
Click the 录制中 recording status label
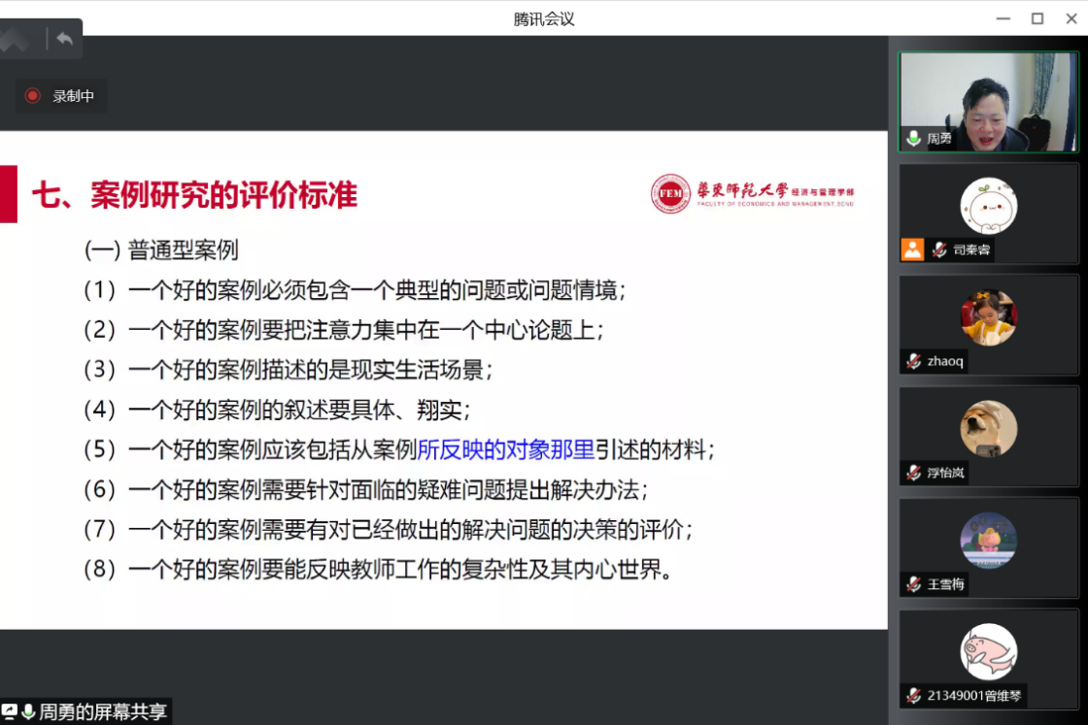(x=74, y=96)
